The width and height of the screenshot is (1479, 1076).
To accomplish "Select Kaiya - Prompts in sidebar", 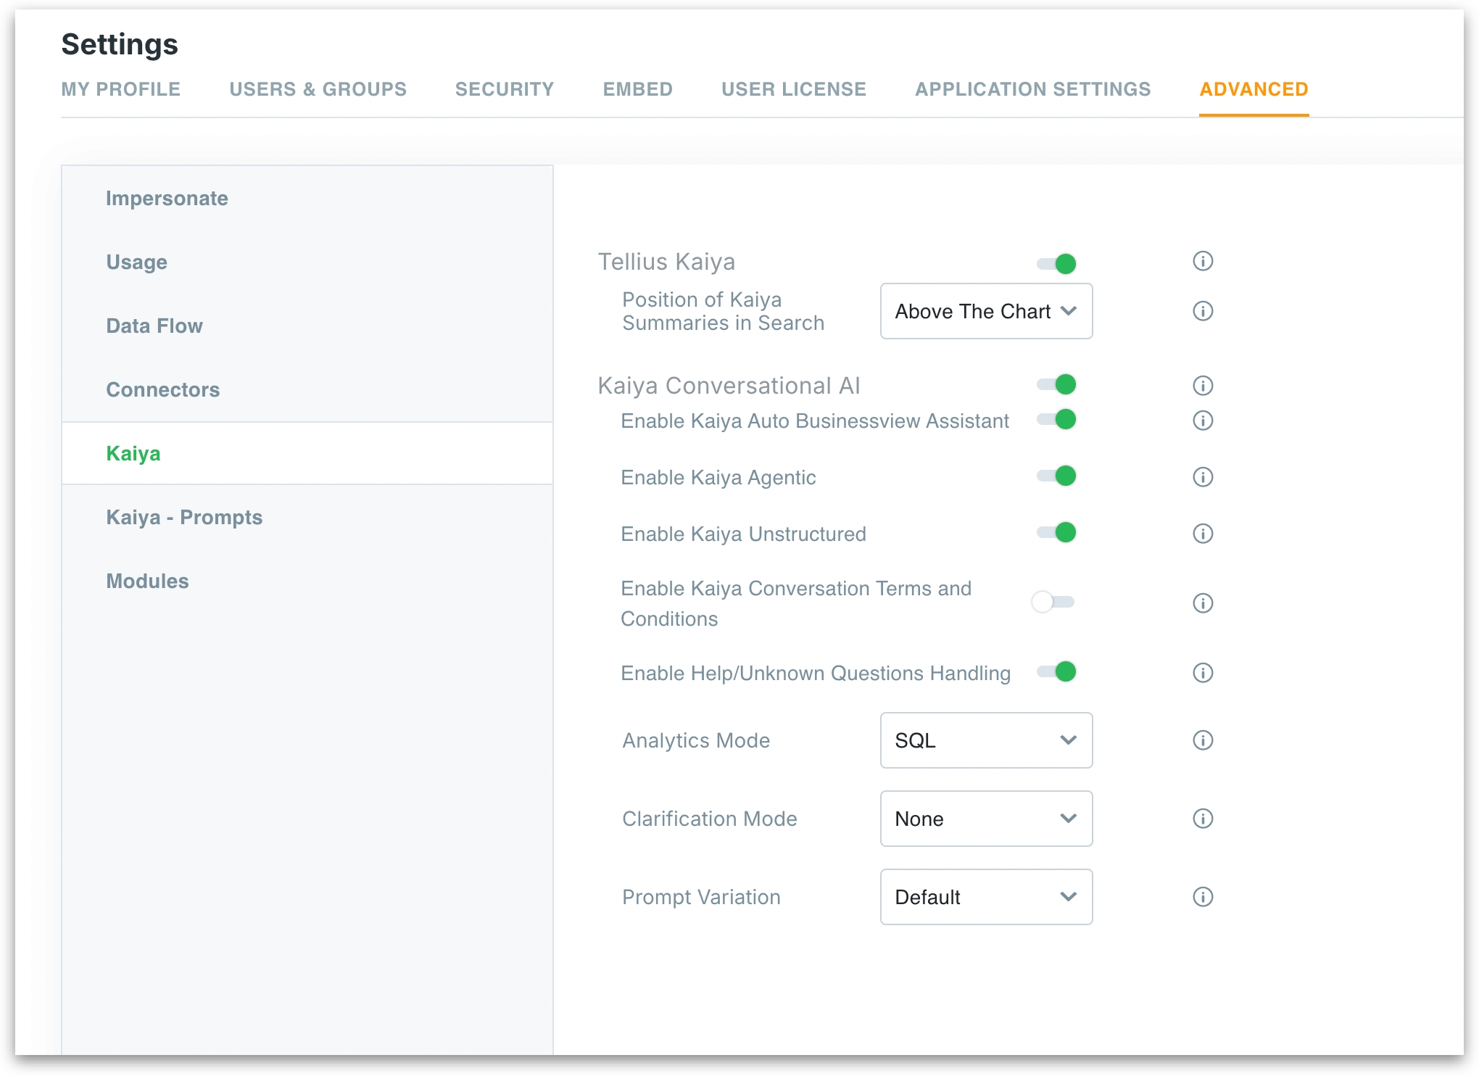I will click(184, 517).
